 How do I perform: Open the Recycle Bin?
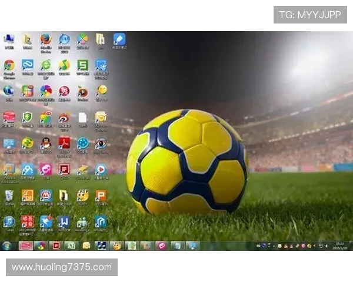point(9,196)
